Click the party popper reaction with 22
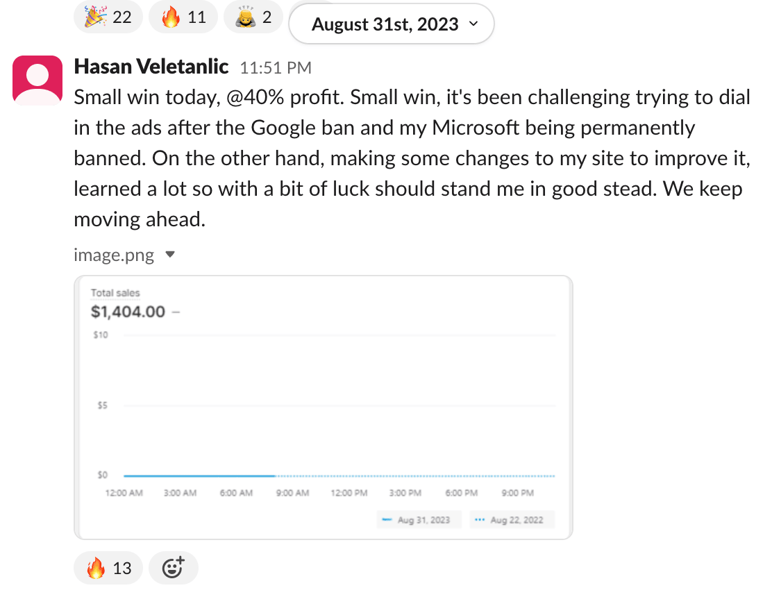Screen dimensions: 772x597 coord(108,17)
